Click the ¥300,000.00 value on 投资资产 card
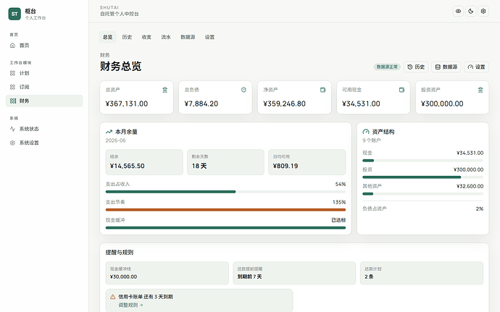The height and width of the screenshot is (312, 500). [x=442, y=104]
